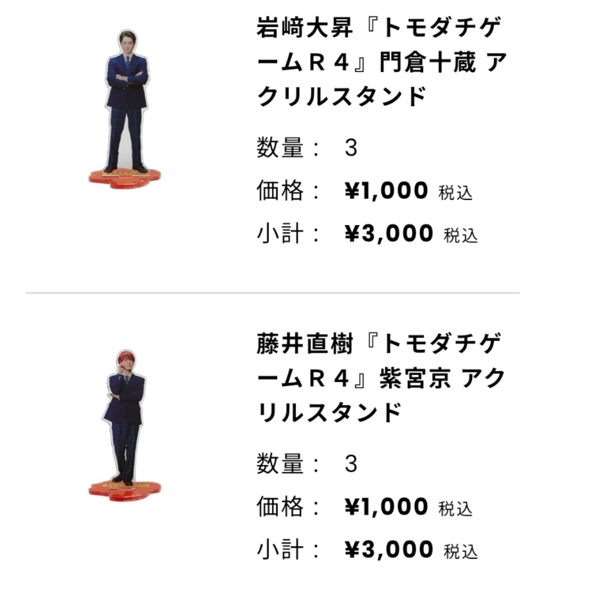Open the 門倉十蔵 acrylic stand thumbnail
Screen dimensions: 593x593
pos(125,109)
